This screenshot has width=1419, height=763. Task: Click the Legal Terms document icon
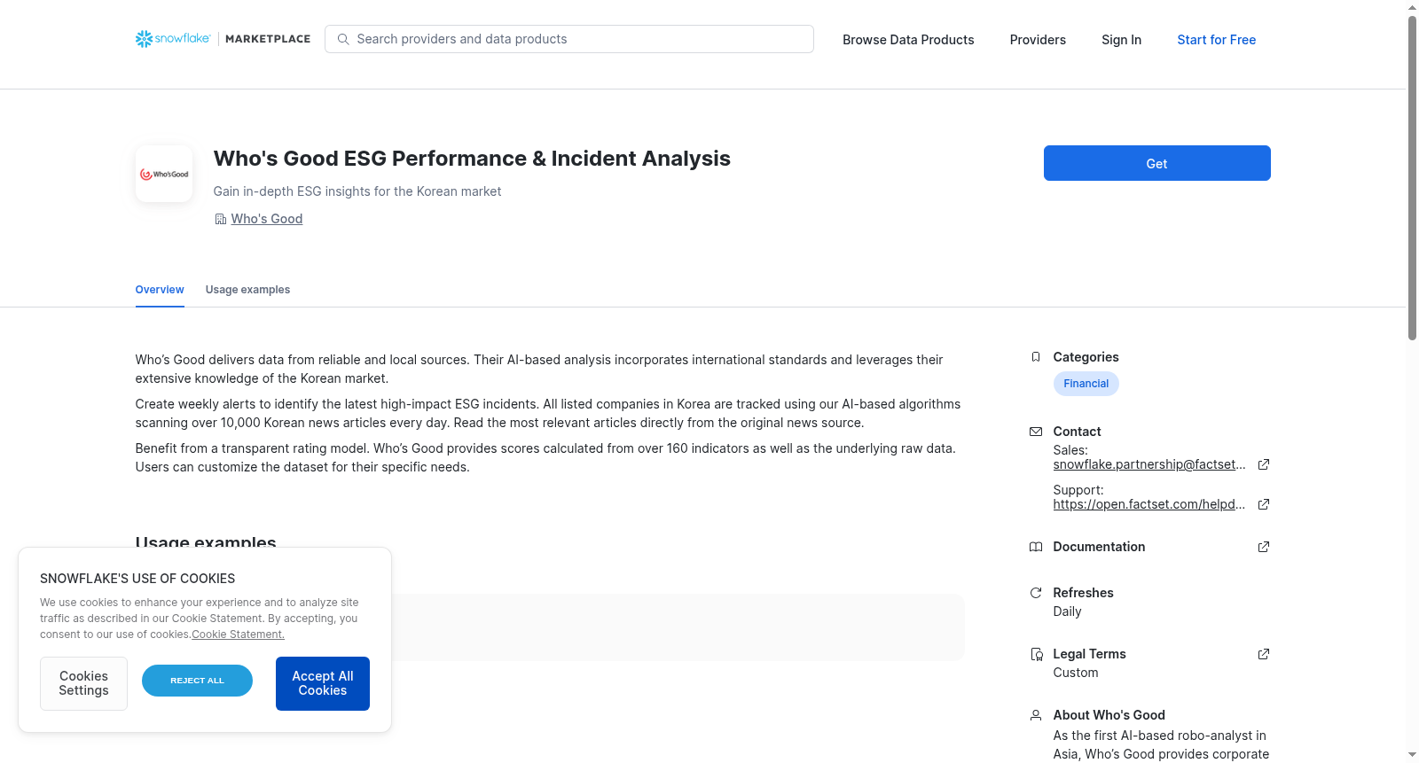[x=1036, y=654]
